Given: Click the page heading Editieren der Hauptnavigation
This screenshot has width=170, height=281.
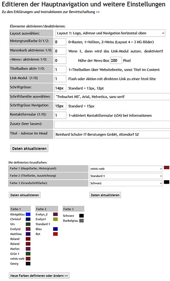Looking at the screenshot, I should [83, 4].
